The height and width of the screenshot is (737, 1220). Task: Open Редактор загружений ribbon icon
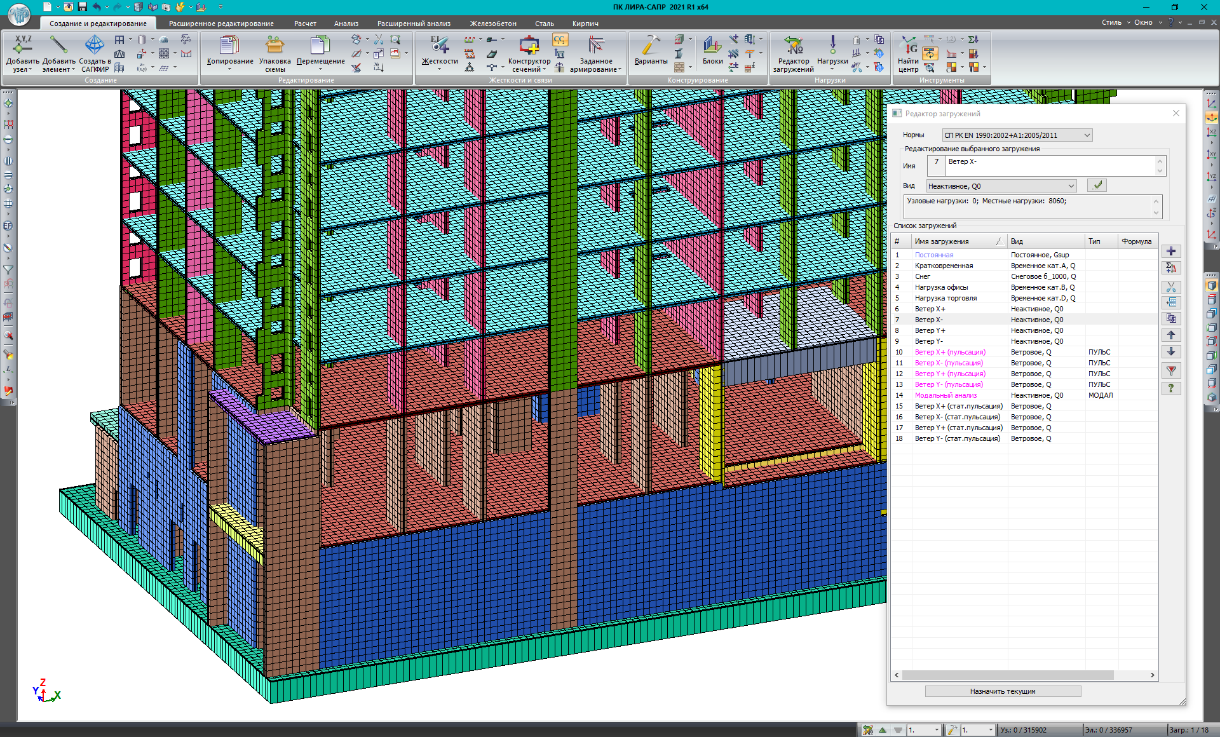pyautogui.click(x=793, y=46)
